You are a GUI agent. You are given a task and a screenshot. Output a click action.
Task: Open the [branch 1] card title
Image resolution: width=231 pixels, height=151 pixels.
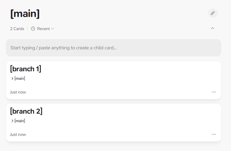point(25,69)
